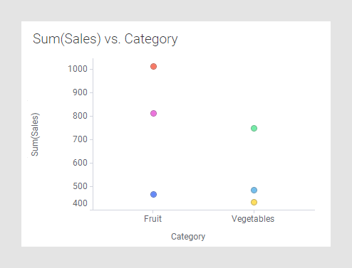Click the 700 tick label
The height and width of the screenshot is (268, 352).
point(80,139)
